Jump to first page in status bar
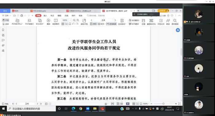This screenshot has height=116, width=215. 13,104
